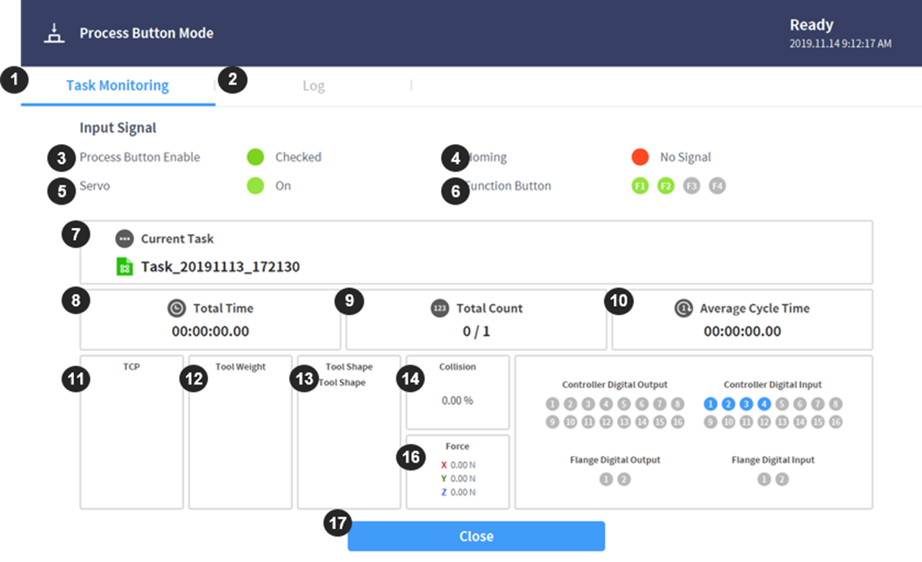Click the Collision 0.00 % panel
This screenshot has height=562, width=922.
point(457,392)
